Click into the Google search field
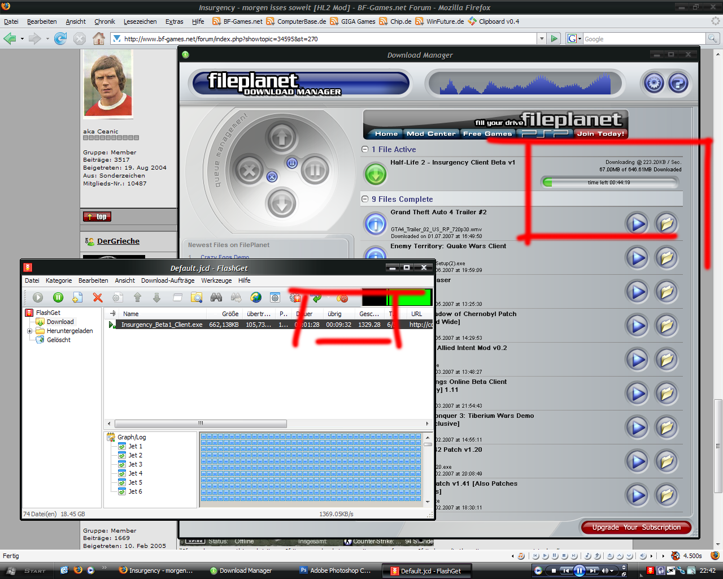 point(644,38)
